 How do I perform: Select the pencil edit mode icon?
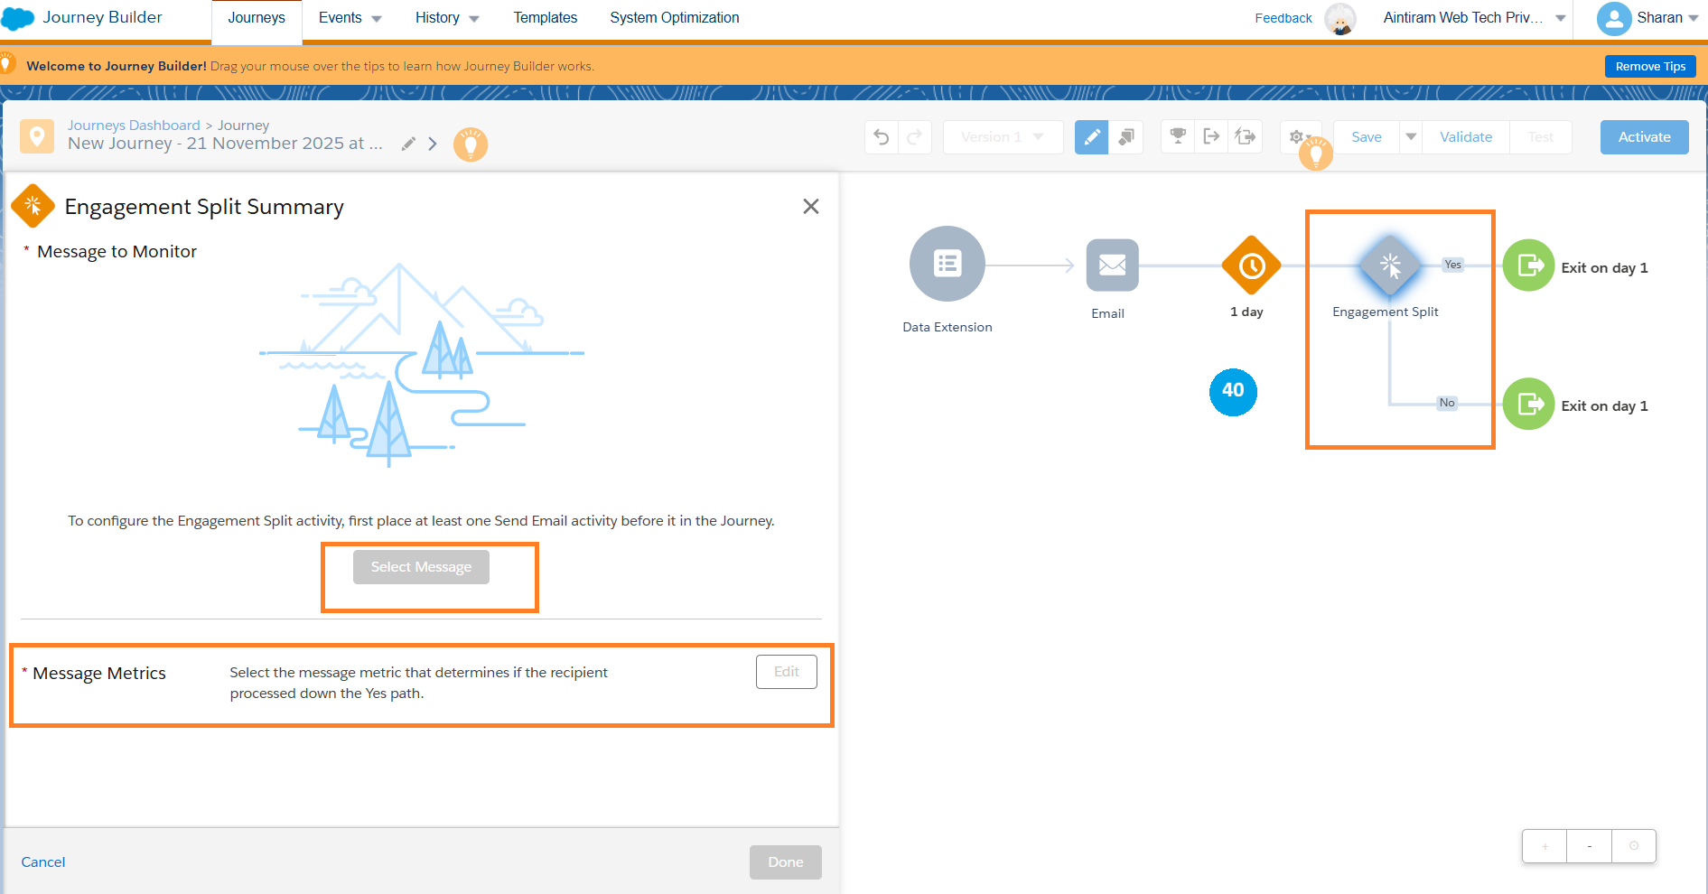pos(1091,137)
